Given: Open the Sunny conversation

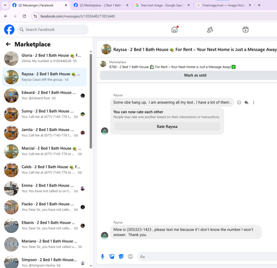Looking at the screenshot, I should click(x=44, y=114).
